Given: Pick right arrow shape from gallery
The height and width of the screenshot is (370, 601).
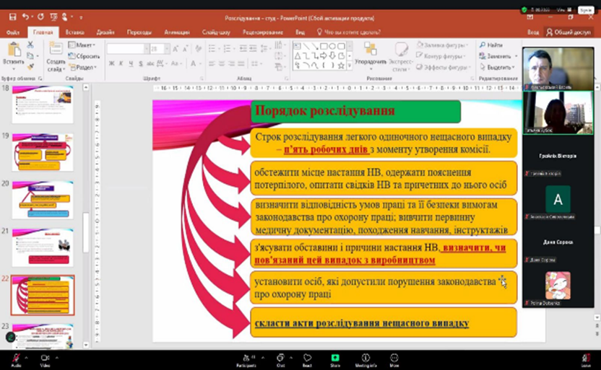Looking at the screenshot, I should click(x=324, y=56).
